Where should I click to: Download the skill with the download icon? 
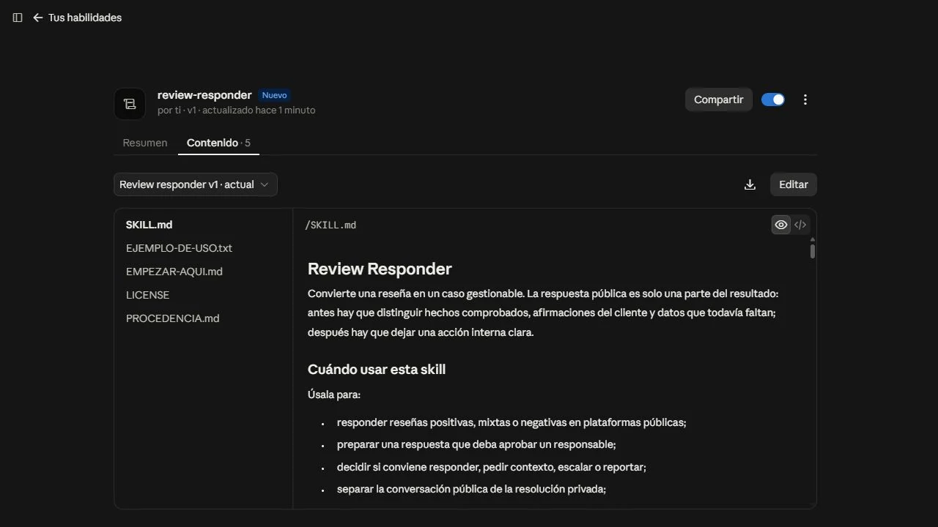pyautogui.click(x=750, y=184)
